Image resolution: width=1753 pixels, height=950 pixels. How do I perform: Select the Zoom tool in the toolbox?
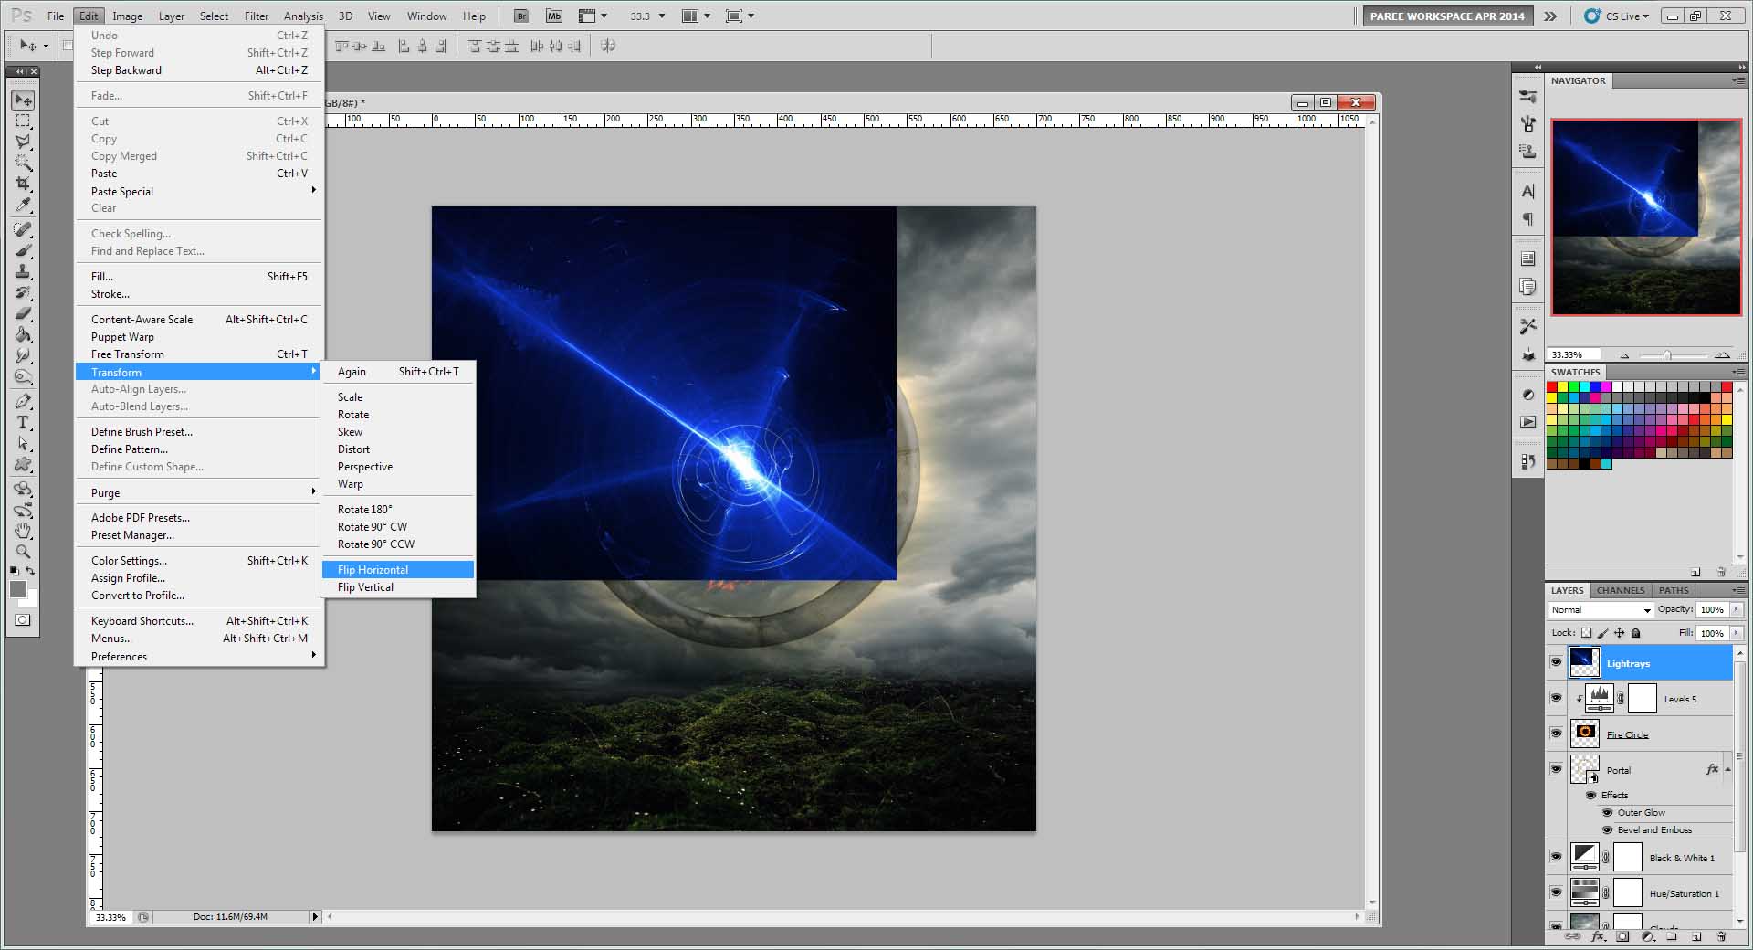[x=23, y=551]
